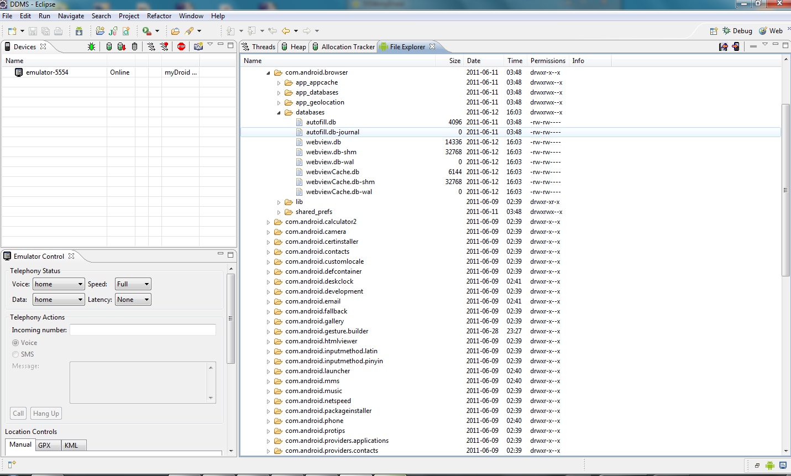Click the Dump HPROF file icon
Screen dimensions: 791x476
[122, 47]
